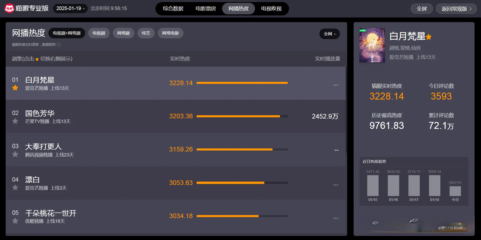Click the 3159.26 heat value
Viewport: 481px width, 240px height.
click(181, 149)
